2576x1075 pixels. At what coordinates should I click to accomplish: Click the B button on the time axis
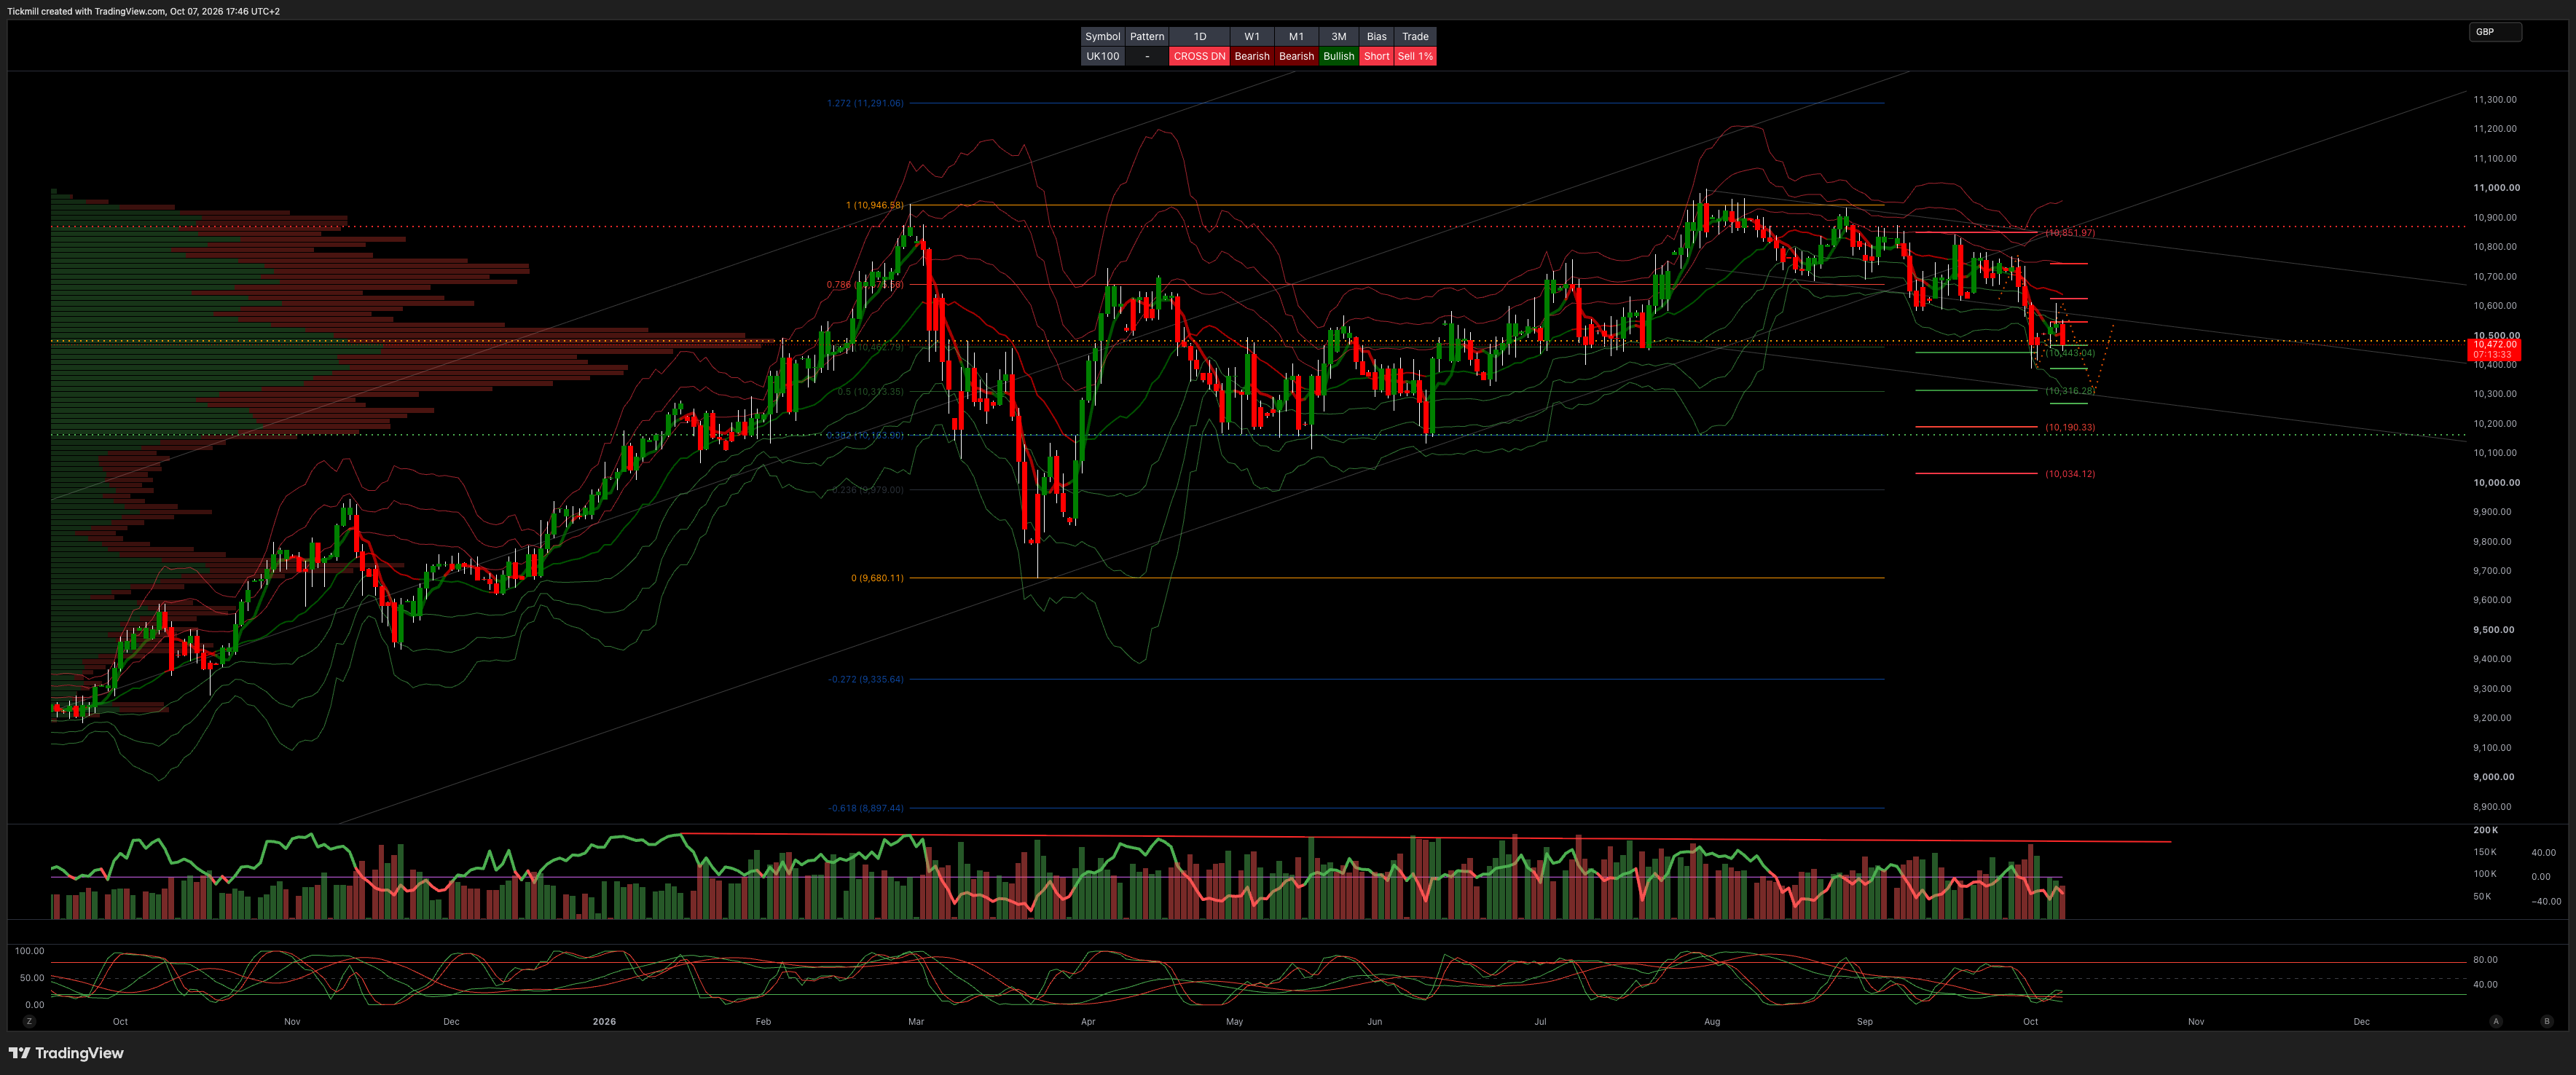[x=2546, y=1021]
